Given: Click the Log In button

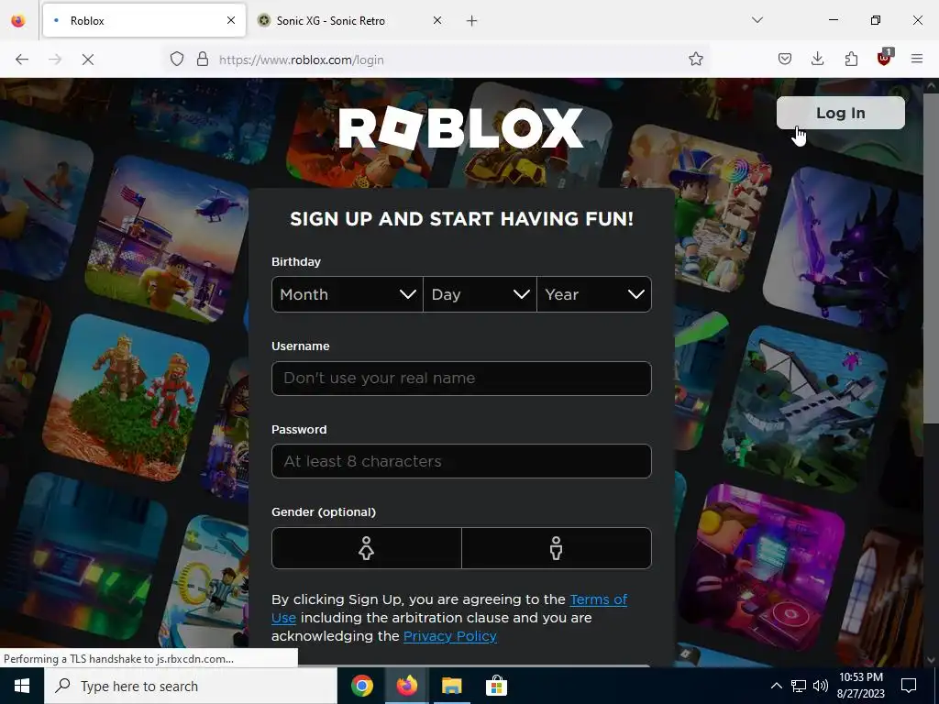Looking at the screenshot, I should point(840,113).
